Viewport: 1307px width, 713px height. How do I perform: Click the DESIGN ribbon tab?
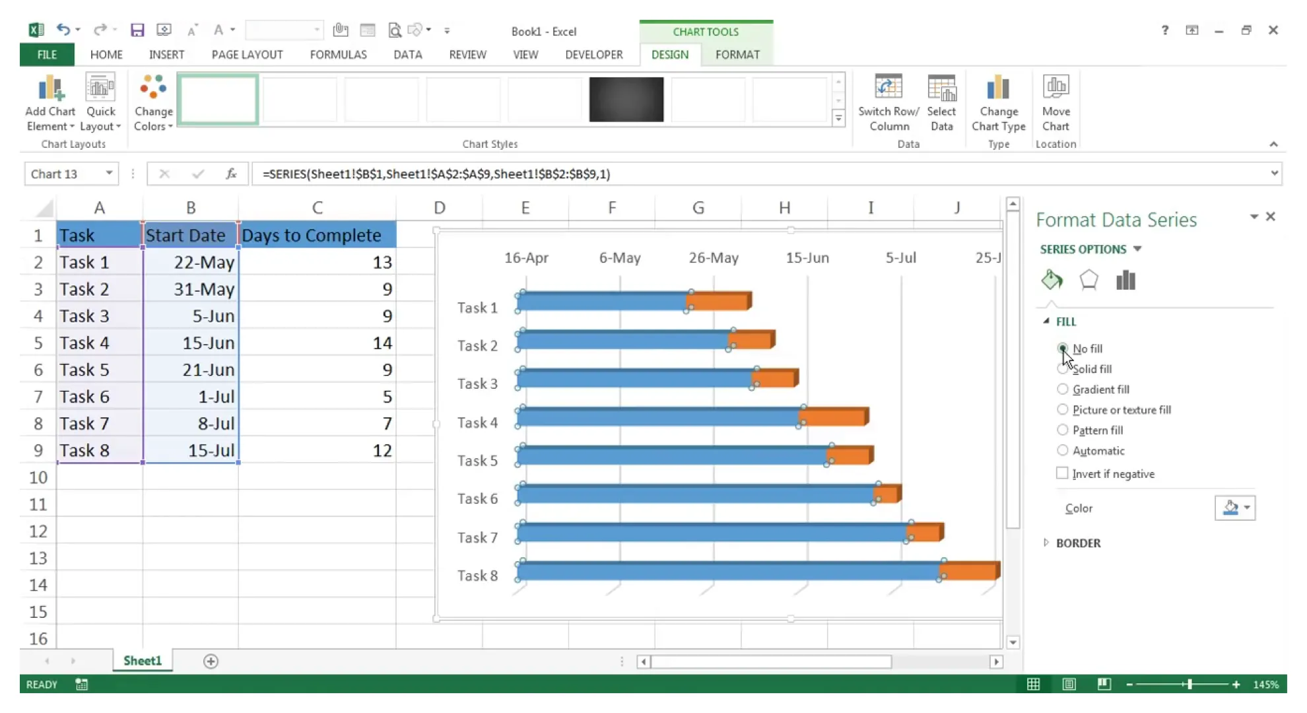click(x=669, y=53)
